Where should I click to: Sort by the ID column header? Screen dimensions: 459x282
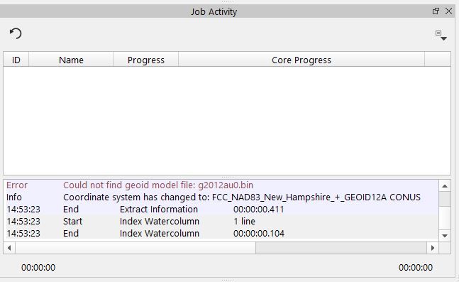pos(16,60)
